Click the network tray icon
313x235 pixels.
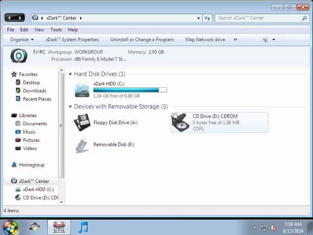[x=264, y=228]
